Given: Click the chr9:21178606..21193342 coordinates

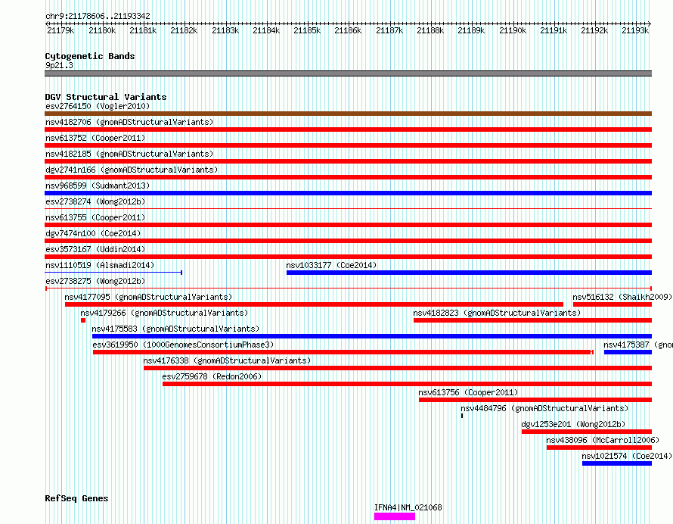Looking at the screenshot, I should [98, 16].
